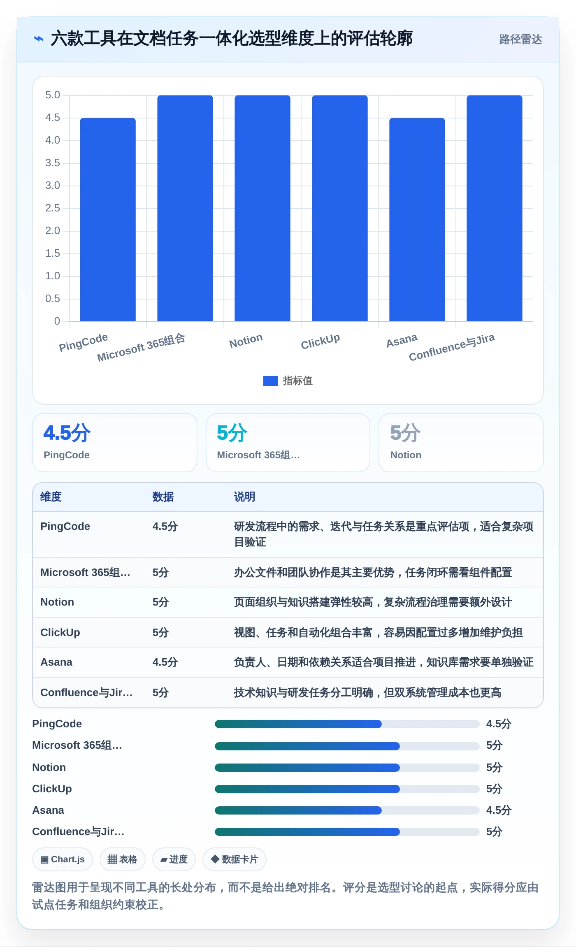The image size is (576, 947).
Task: Select the ClickUp chart bar
Action: click(340, 208)
